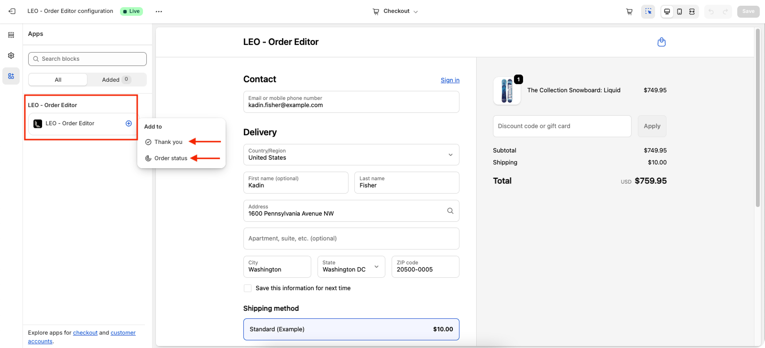Click the shopping bag icon in checkout header
The height and width of the screenshot is (348, 765).
click(662, 42)
